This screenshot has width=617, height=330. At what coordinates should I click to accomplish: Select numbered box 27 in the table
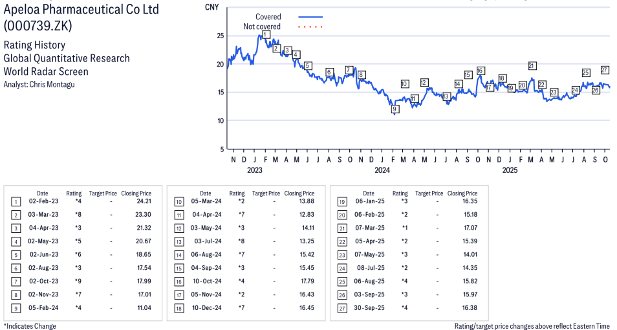341,308
